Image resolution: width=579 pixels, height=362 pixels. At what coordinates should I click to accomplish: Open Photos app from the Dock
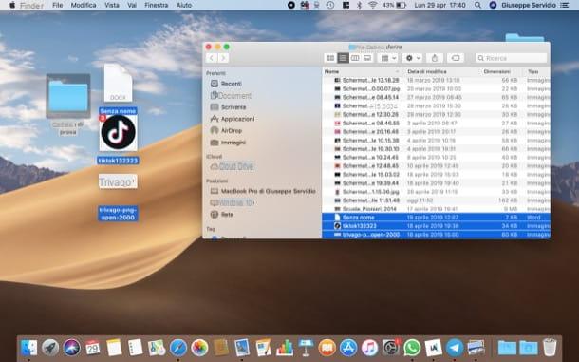pyautogui.click(x=199, y=348)
